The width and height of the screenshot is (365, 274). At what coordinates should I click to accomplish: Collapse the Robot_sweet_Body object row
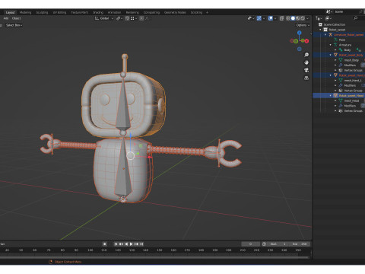pyautogui.click(x=331, y=55)
